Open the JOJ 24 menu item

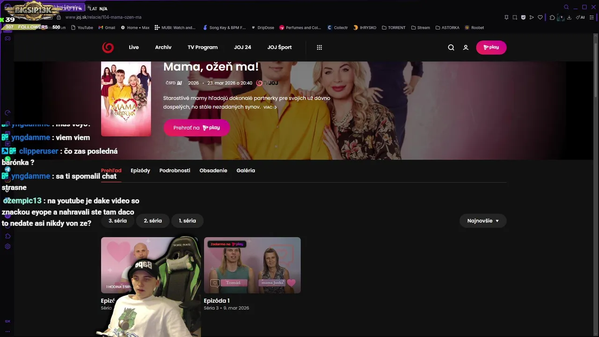pos(242,47)
